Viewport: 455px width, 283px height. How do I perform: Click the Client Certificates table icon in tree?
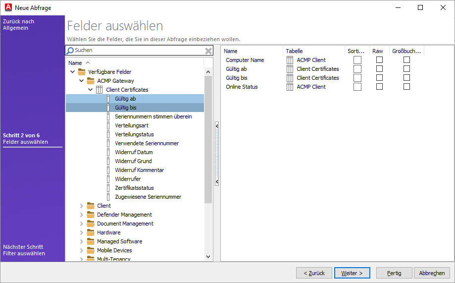[99, 90]
